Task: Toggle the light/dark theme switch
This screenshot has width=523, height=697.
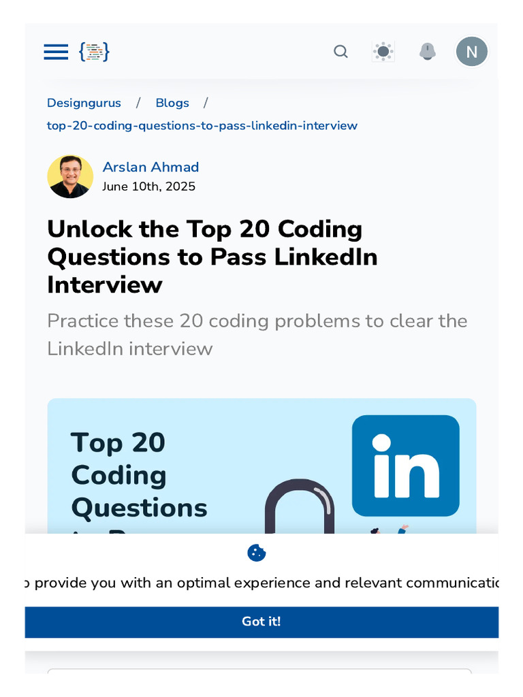Action: (x=383, y=52)
